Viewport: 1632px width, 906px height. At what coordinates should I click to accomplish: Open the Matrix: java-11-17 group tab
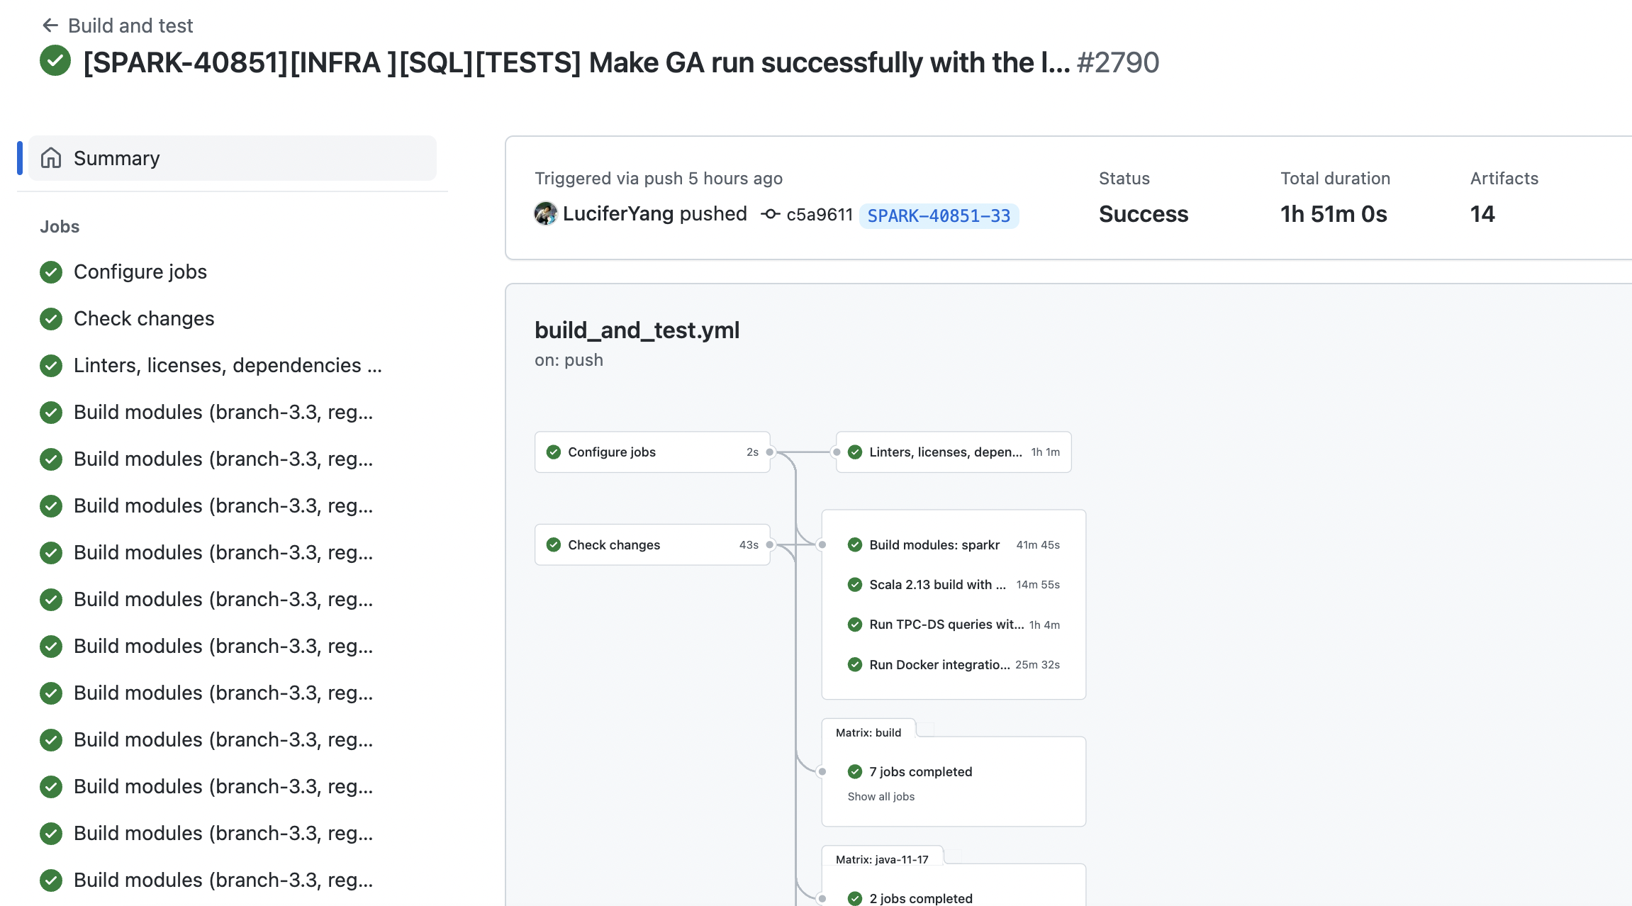point(881,859)
